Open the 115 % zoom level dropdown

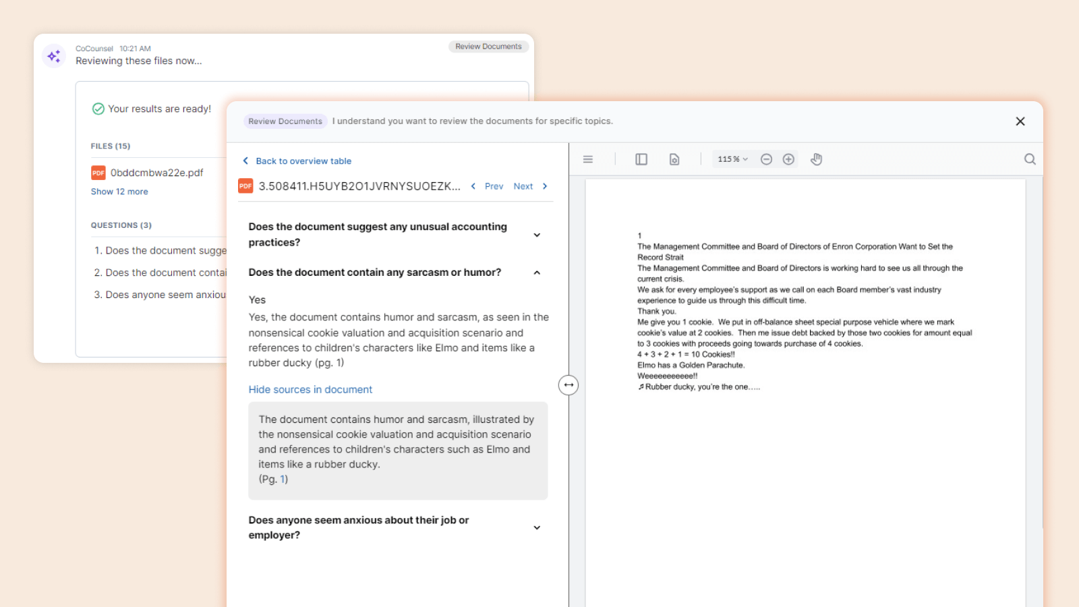tap(732, 159)
